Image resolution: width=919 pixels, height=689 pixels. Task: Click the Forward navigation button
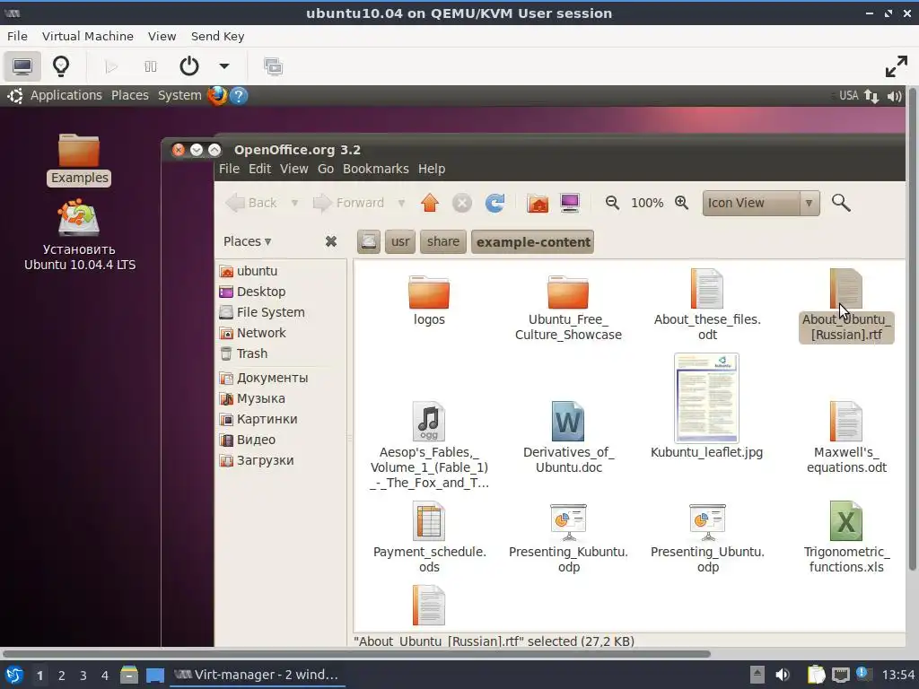pos(349,203)
